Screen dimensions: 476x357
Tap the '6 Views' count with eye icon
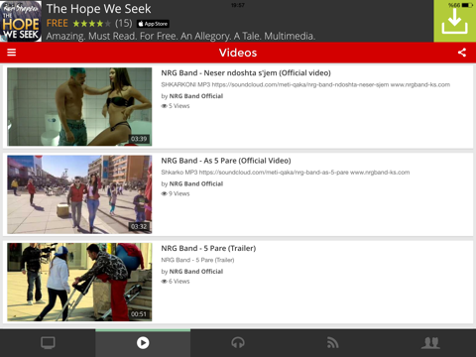[176, 282]
